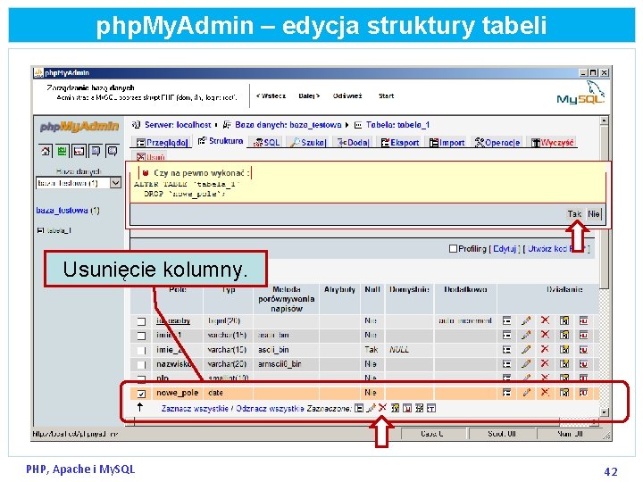Open the Serwer: localhost breadcrumb link
The image size is (643, 482).
click(177, 125)
